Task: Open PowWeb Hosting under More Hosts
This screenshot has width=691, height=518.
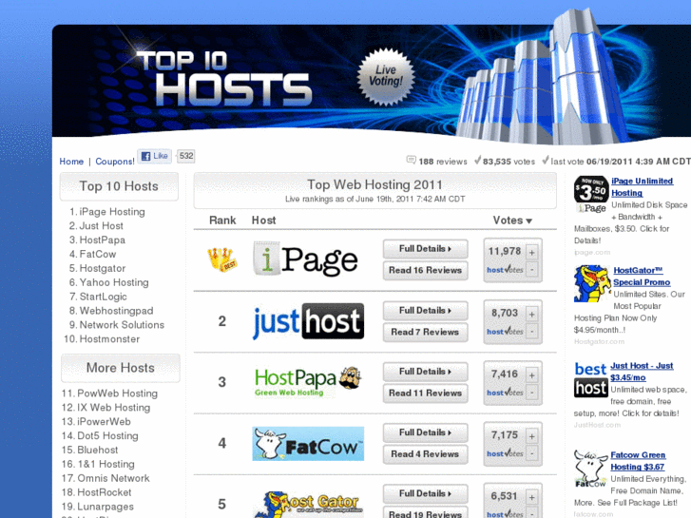Action: point(117,393)
